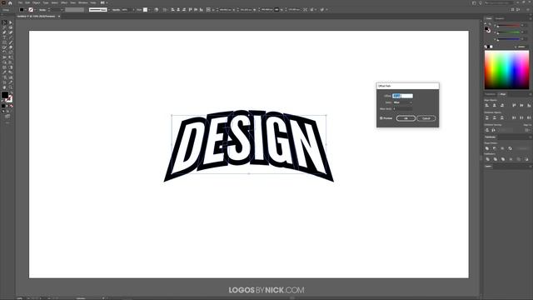The width and height of the screenshot is (533, 300).
Task: Open the Object menu
Action: coord(37,2)
